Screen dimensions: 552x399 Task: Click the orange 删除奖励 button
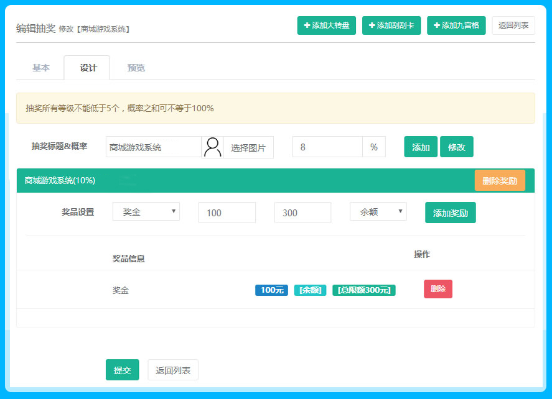(499, 180)
